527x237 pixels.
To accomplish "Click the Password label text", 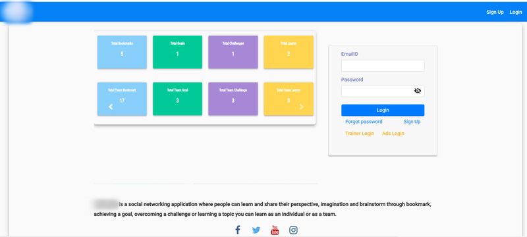I will click(x=352, y=80).
